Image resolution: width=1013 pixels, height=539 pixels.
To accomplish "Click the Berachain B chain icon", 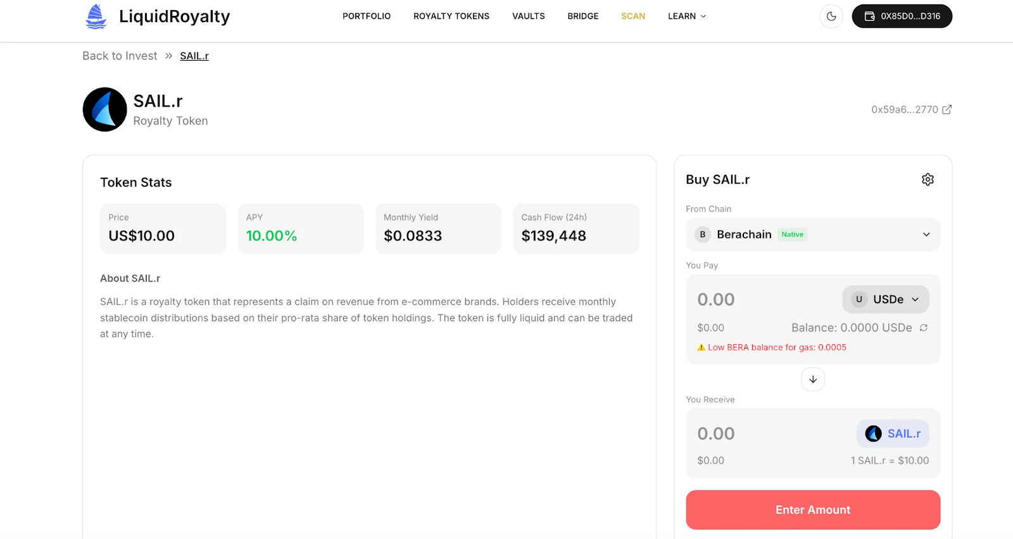I will (x=702, y=235).
